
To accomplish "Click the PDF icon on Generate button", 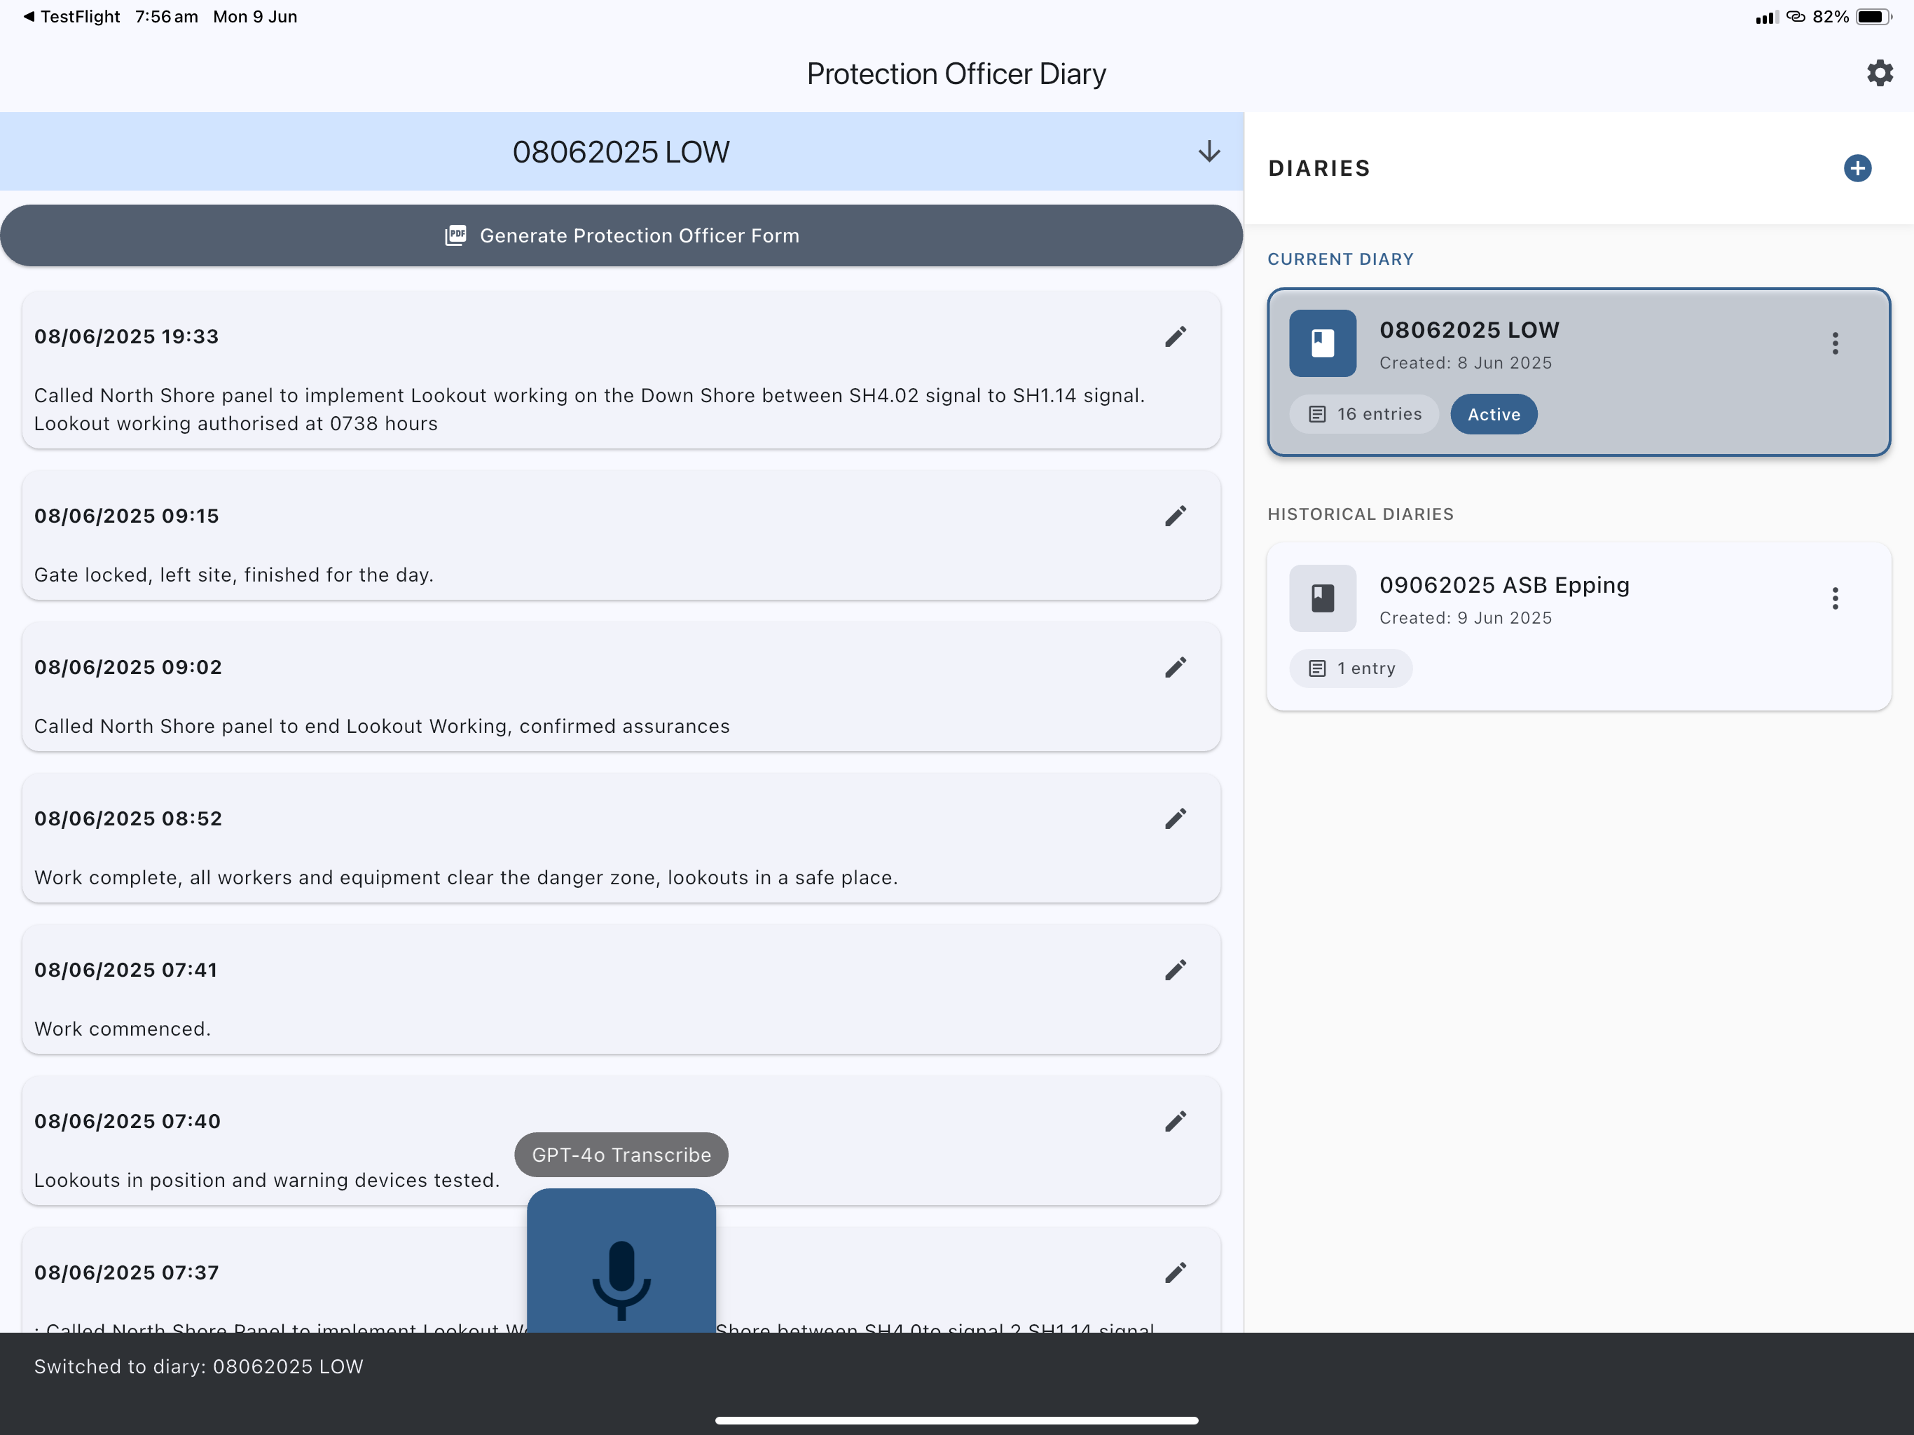I will [x=455, y=235].
